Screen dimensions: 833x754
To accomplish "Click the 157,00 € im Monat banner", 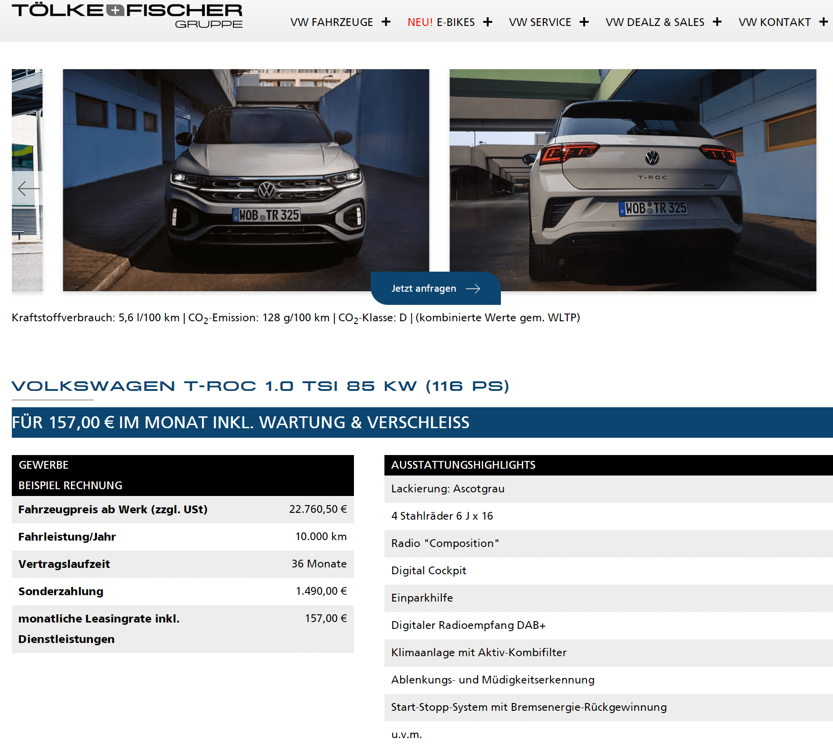I will click(x=422, y=422).
